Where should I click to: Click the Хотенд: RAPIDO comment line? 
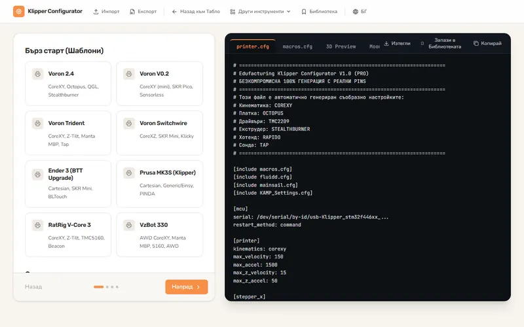point(257,137)
